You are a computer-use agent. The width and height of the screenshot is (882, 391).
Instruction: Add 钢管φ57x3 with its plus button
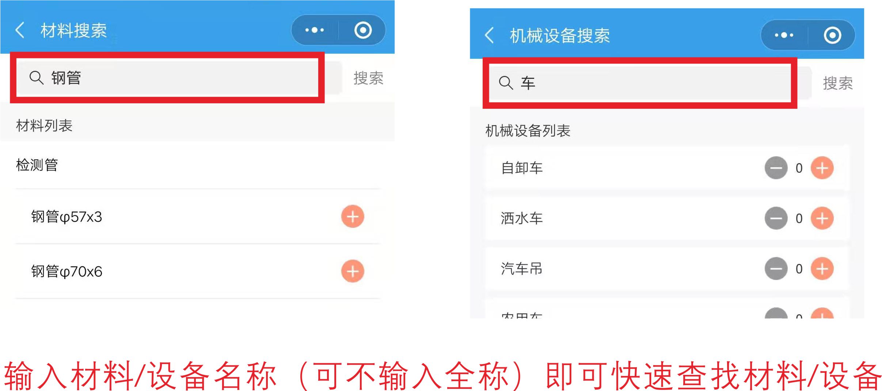pos(353,216)
